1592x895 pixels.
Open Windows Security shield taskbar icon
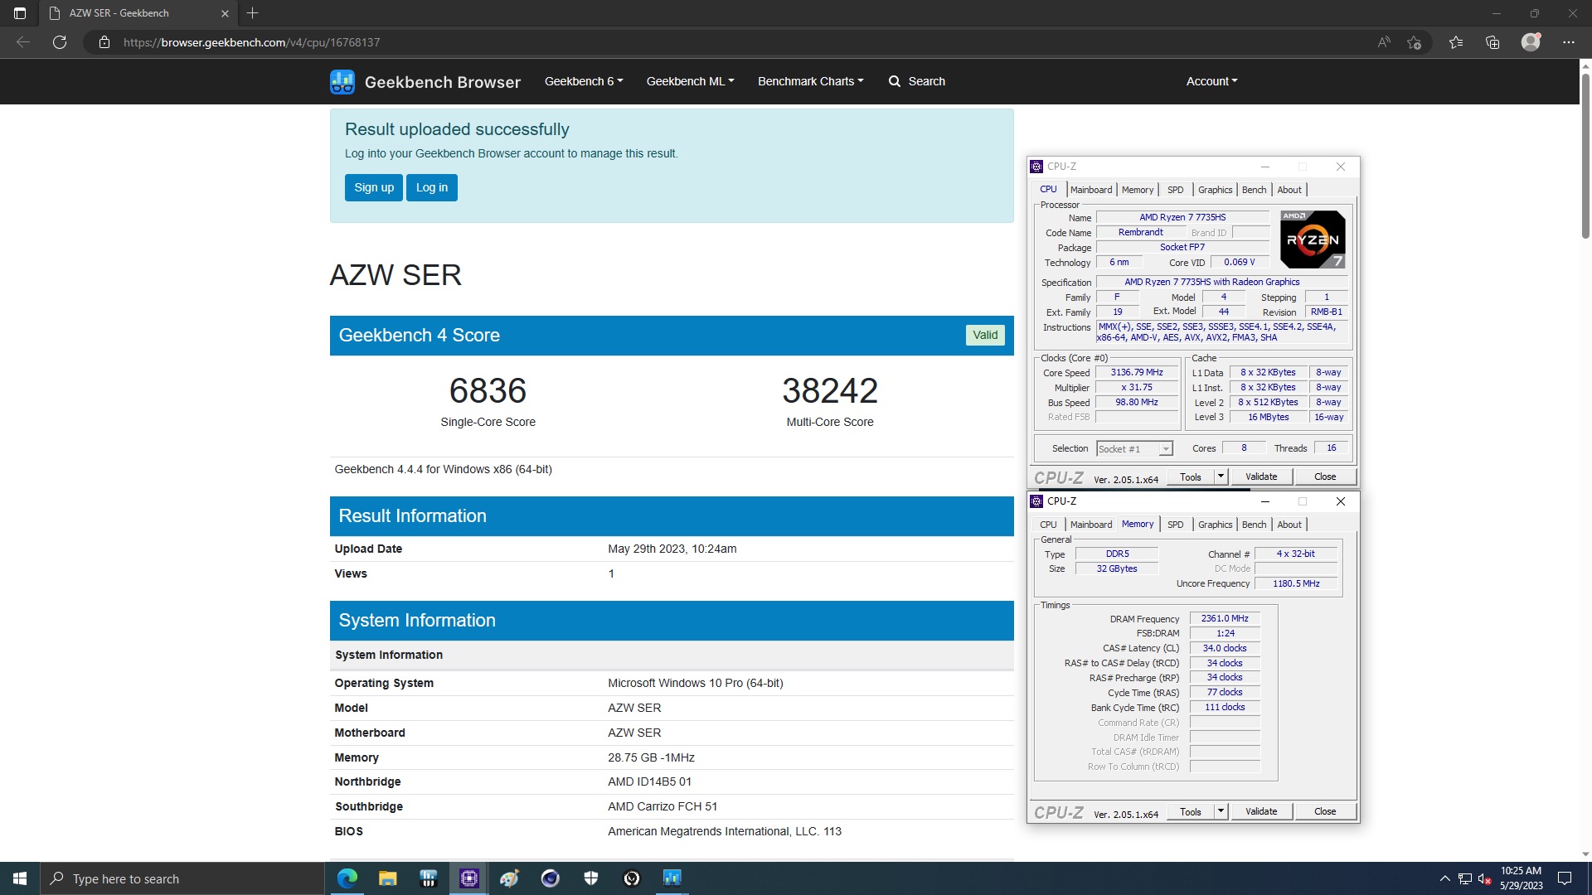pos(590,878)
